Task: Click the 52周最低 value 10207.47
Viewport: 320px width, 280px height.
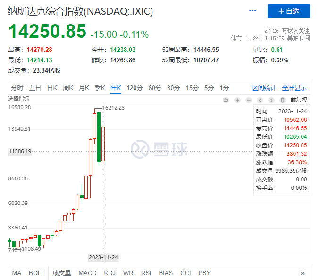Action: [206, 60]
